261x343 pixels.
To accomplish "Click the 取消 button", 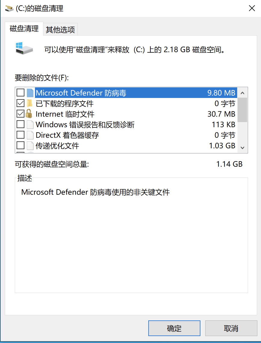I will pos(231,328).
